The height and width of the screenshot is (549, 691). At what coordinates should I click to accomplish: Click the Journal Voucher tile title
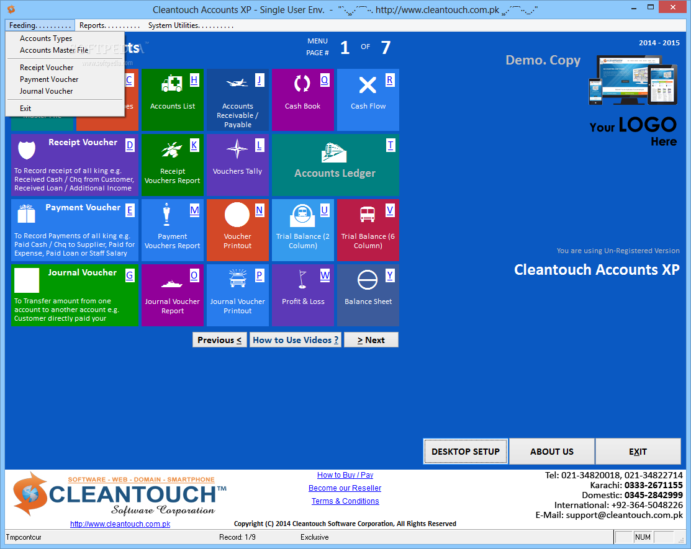(x=83, y=272)
